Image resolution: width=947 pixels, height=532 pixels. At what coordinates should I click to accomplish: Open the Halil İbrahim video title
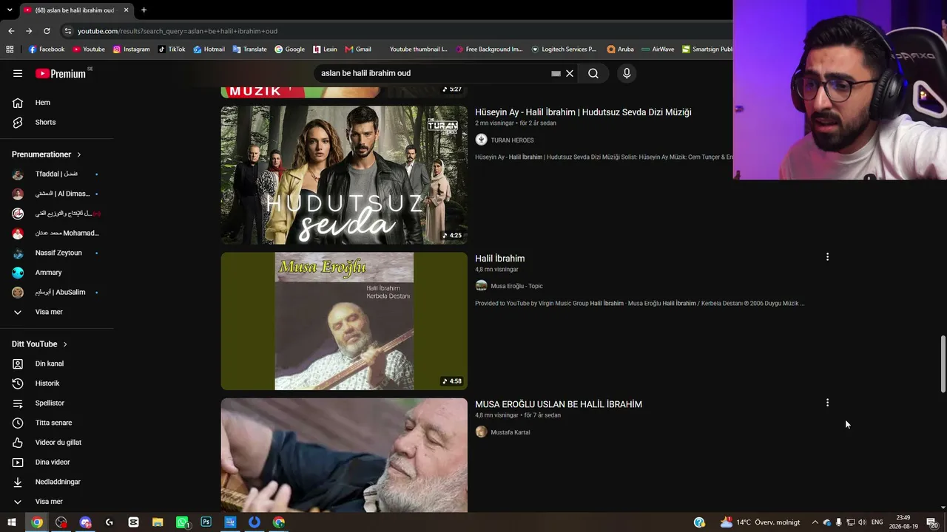coord(500,259)
